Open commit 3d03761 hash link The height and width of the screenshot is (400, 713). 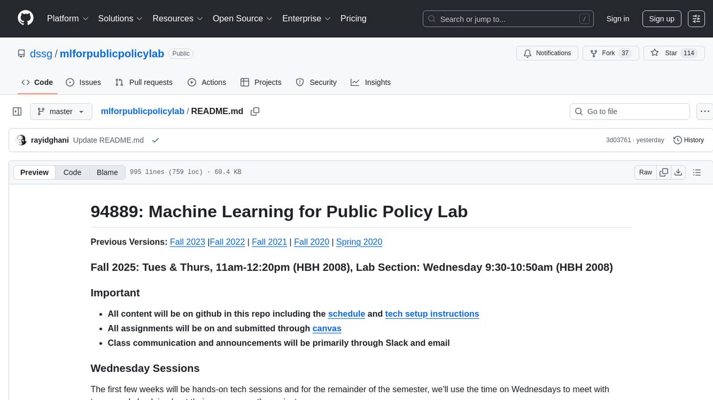[619, 140]
